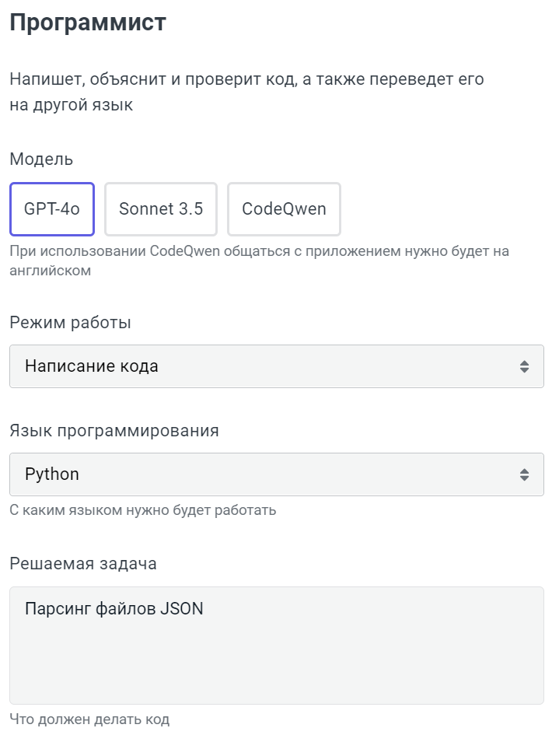
Task: Click the "Решаемая задача" label
Action: pyautogui.click(x=82, y=564)
